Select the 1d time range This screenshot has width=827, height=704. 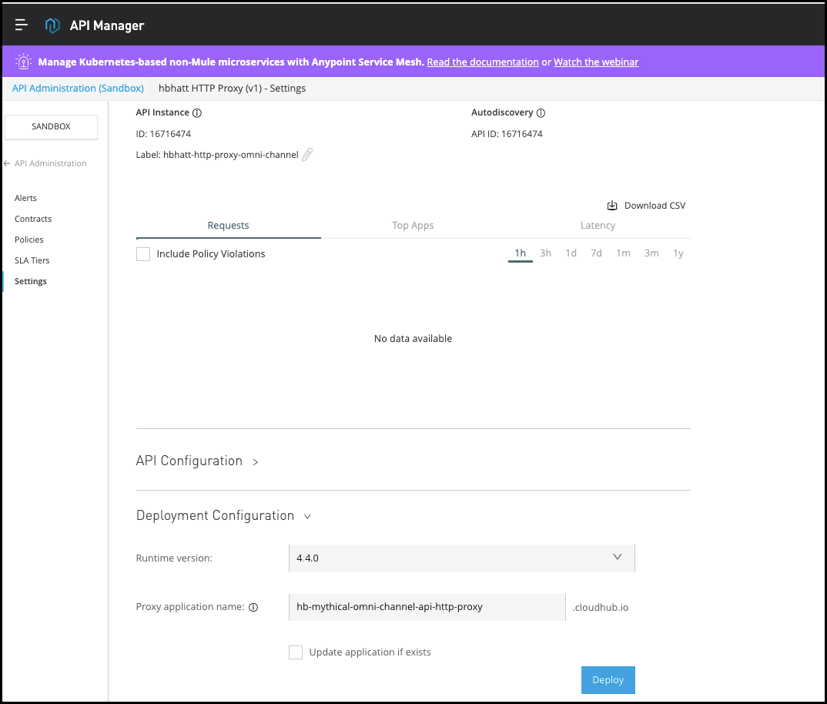point(571,253)
